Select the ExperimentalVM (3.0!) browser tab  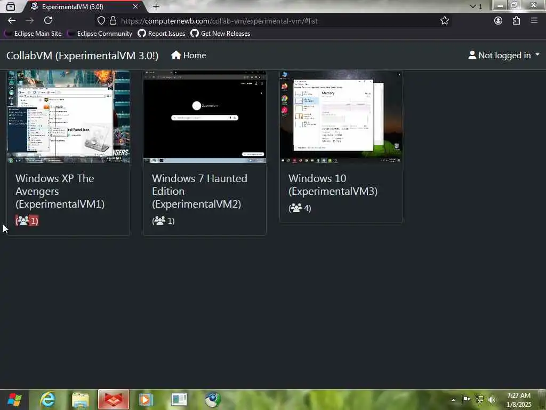tap(84, 6)
